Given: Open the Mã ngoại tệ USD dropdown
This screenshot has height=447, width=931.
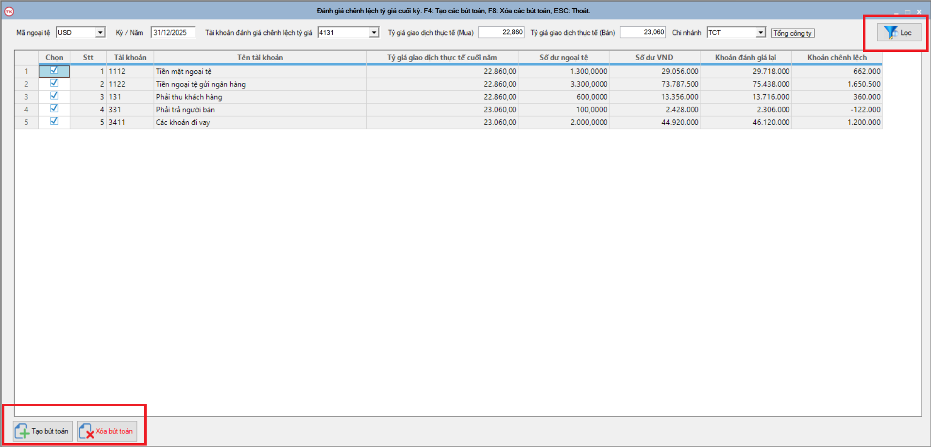Looking at the screenshot, I should tap(100, 33).
